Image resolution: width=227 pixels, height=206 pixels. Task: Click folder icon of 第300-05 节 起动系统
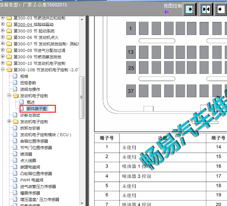[x=9, y=31]
